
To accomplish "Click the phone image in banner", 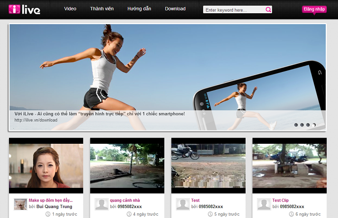I will click(259, 96).
